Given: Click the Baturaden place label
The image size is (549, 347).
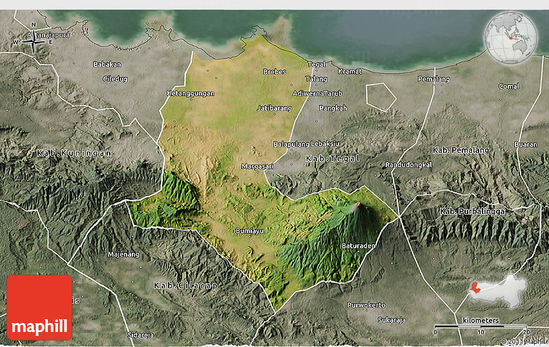Looking at the screenshot, I should tap(358, 246).
